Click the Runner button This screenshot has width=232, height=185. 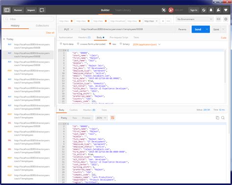tap(18, 10)
